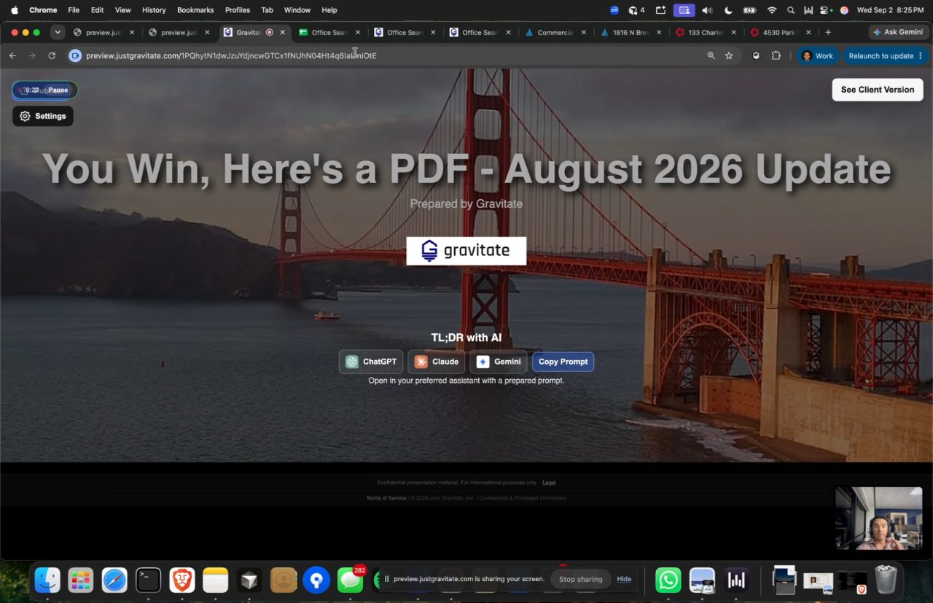
Task: Open the summary prompt in Claude
Action: point(437,362)
